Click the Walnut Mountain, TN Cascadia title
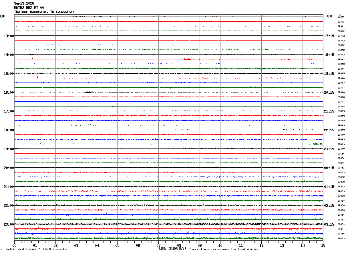The image size is (346, 253). (44, 12)
